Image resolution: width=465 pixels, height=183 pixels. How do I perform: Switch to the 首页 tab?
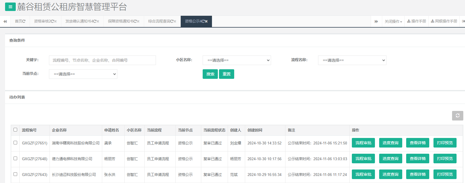20,21
